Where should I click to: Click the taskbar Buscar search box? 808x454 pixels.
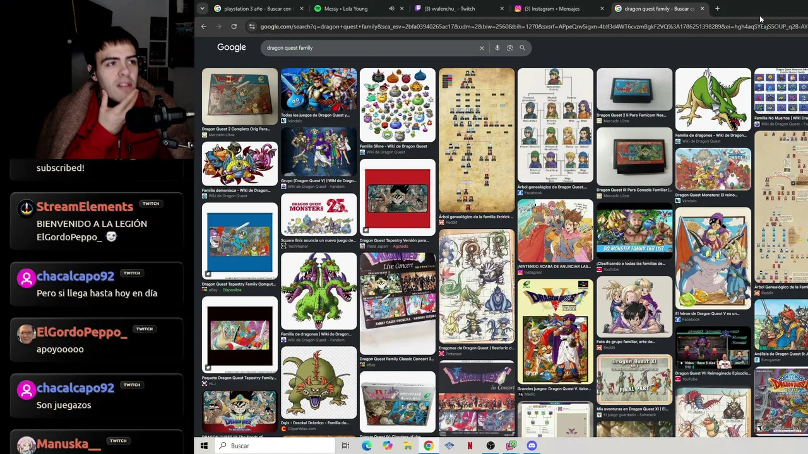[274, 446]
